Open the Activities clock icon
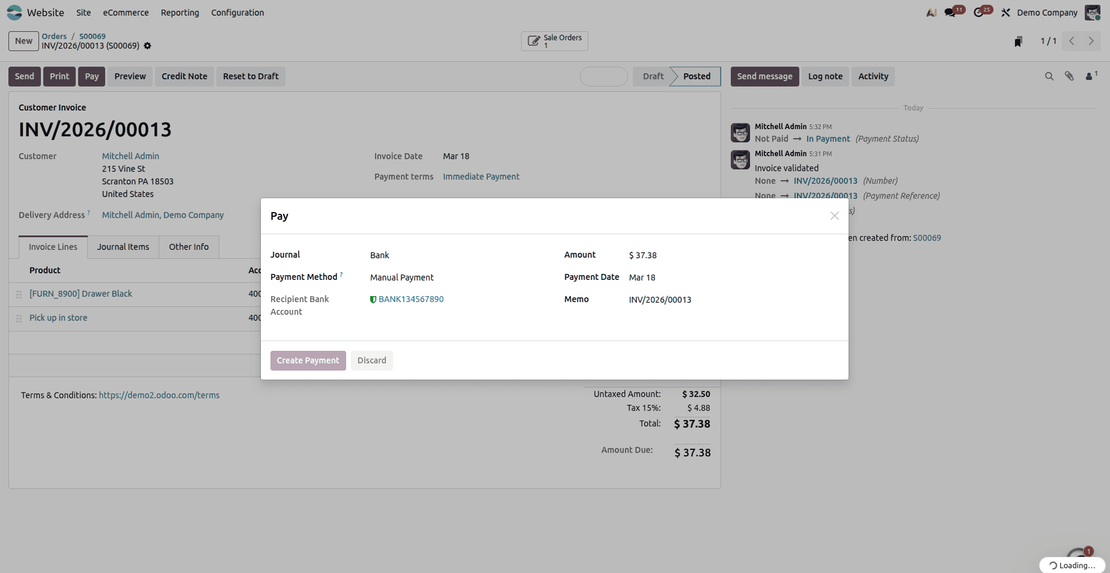The image size is (1110, 573). tap(980, 12)
